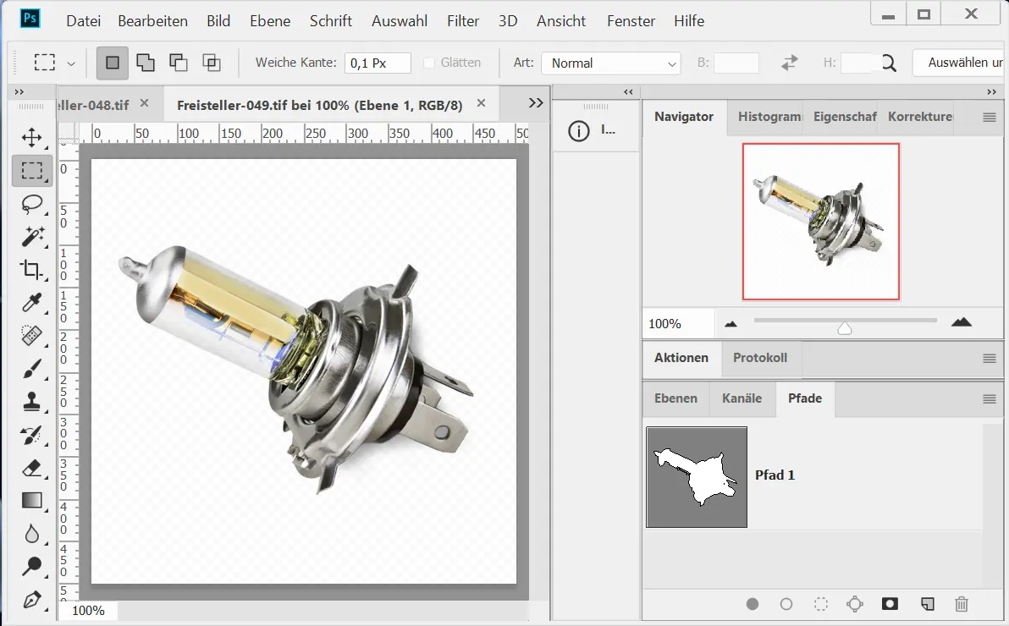Choose 'Add to selection' mode button
This screenshot has height=626, width=1009.
pyautogui.click(x=146, y=63)
